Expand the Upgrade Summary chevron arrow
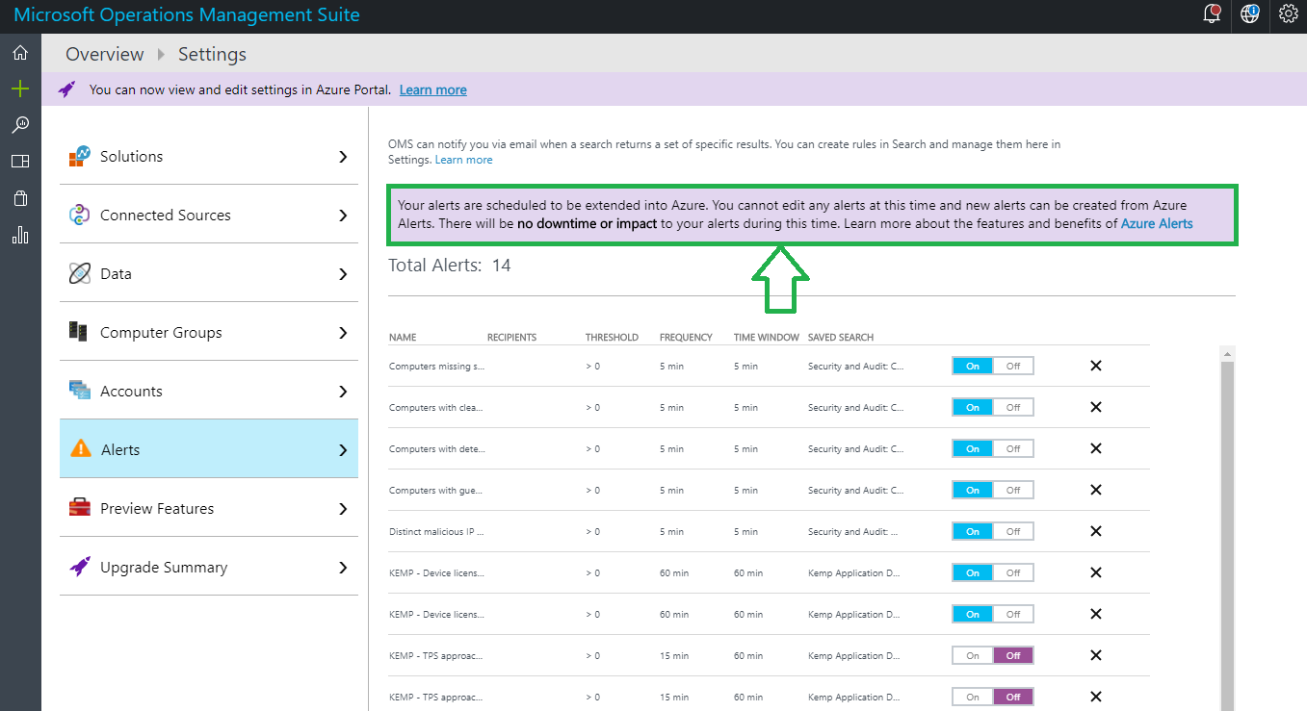The width and height of the screenshot is (1307, 711). tap(343, 568)
